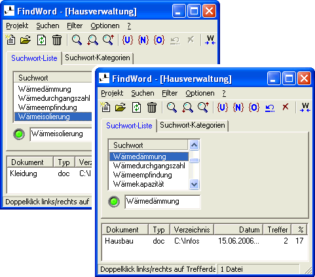Screen dimensions: 315x277
Task: Select Wärmedurchgangszahl in back window list
Action: click(x=53, y=98)
